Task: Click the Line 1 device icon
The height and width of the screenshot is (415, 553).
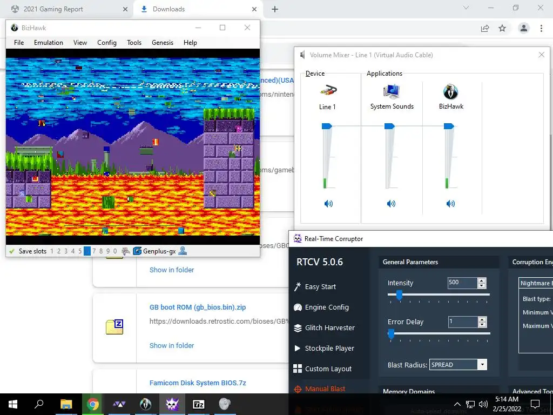Action: (328, 91)
